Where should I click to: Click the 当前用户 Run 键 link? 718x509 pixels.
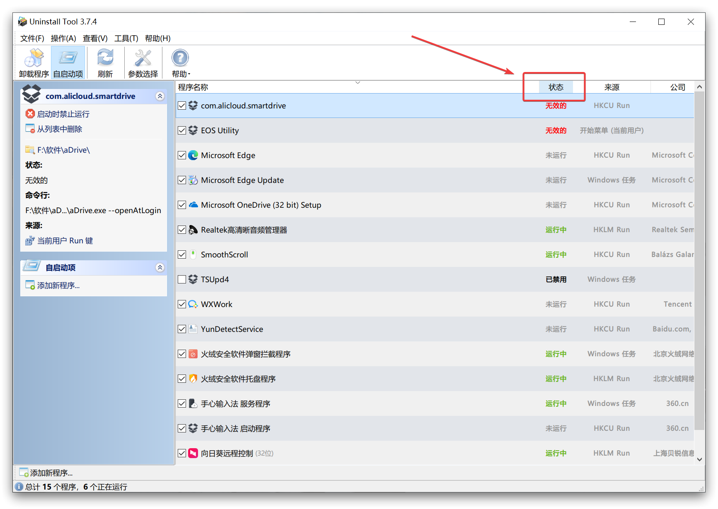(x=65, y=241)
